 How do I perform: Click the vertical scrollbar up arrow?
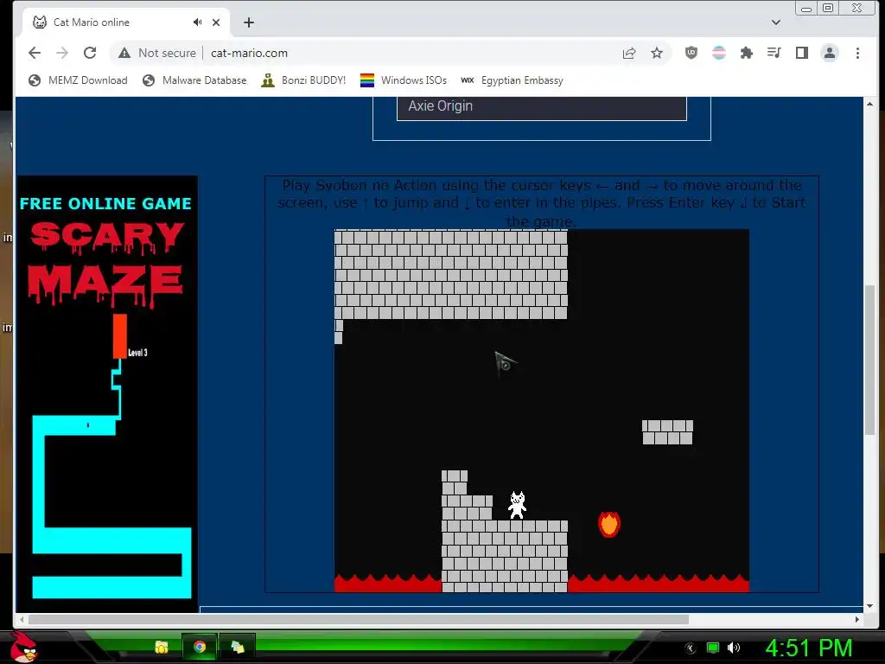point(869,104)
